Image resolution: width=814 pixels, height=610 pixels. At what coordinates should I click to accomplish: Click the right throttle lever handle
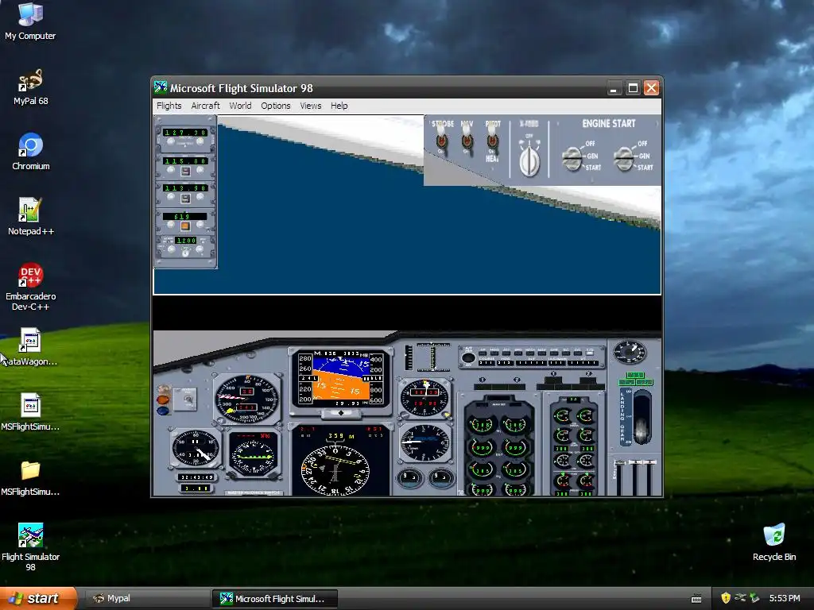(649, 461)
